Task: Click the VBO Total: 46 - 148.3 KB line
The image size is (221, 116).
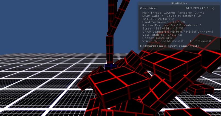Action: point(162,35)
